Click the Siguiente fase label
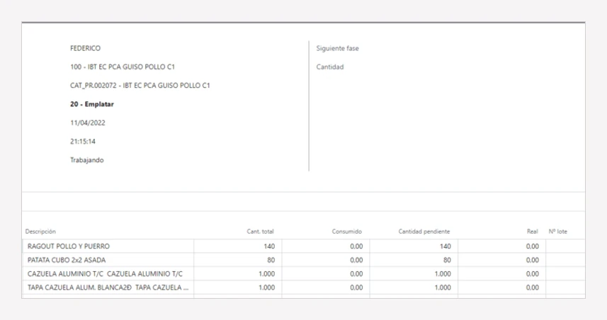 point(338,48)
